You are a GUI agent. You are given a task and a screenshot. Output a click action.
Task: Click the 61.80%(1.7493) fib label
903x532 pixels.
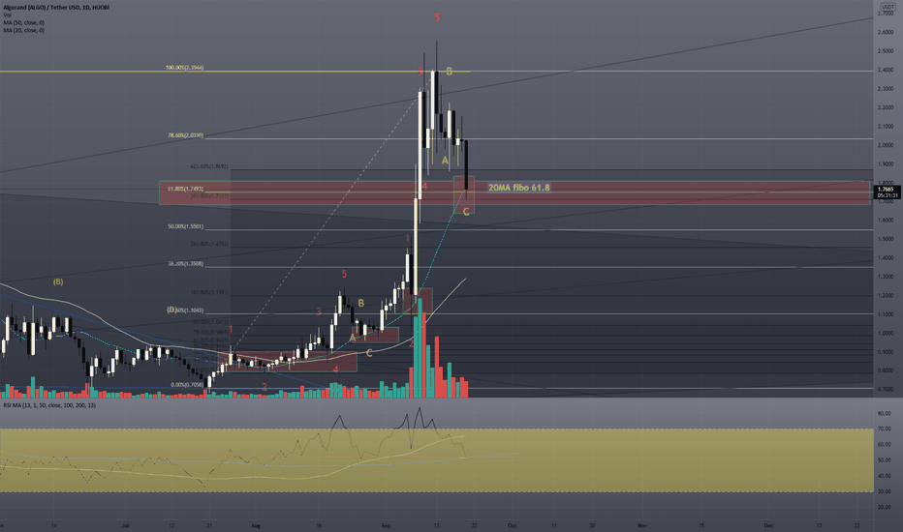[x=185, y=189]
